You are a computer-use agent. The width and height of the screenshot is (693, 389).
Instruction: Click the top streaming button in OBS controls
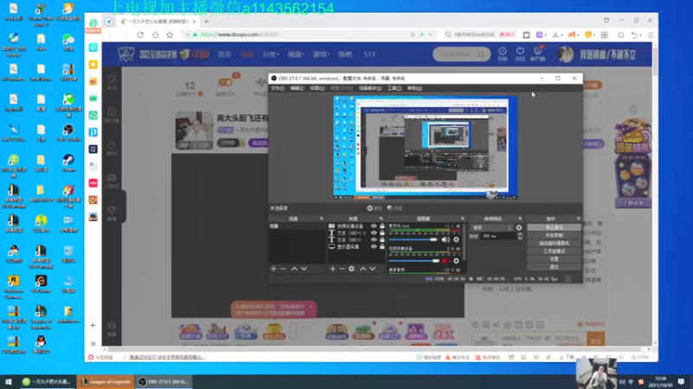[554, 227]
